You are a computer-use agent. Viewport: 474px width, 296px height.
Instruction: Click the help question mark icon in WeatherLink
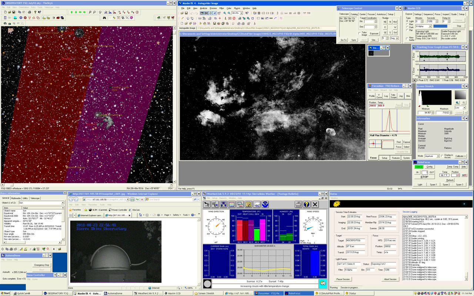(x=306, y=204)
